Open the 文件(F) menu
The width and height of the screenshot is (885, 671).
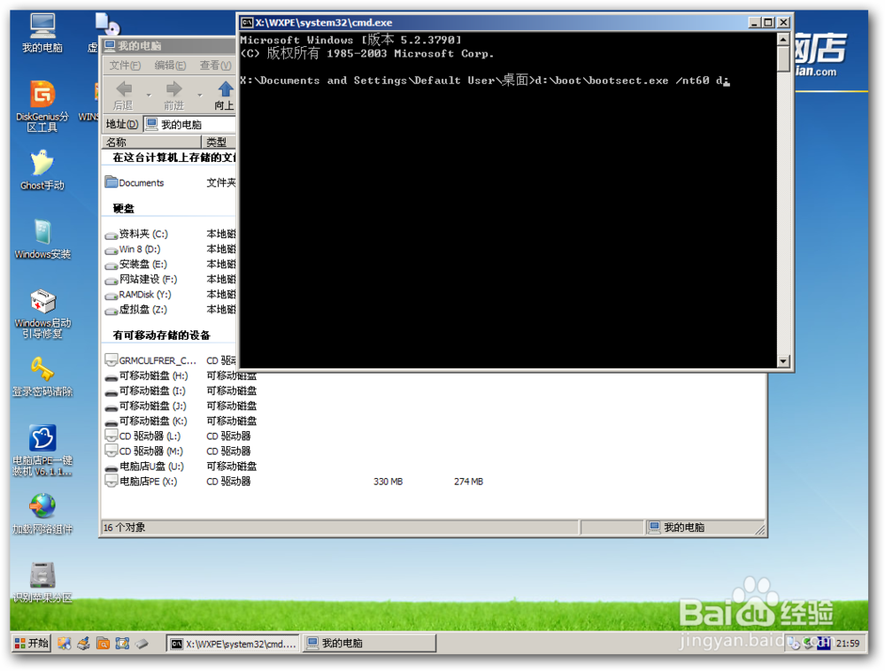(125, 66)
